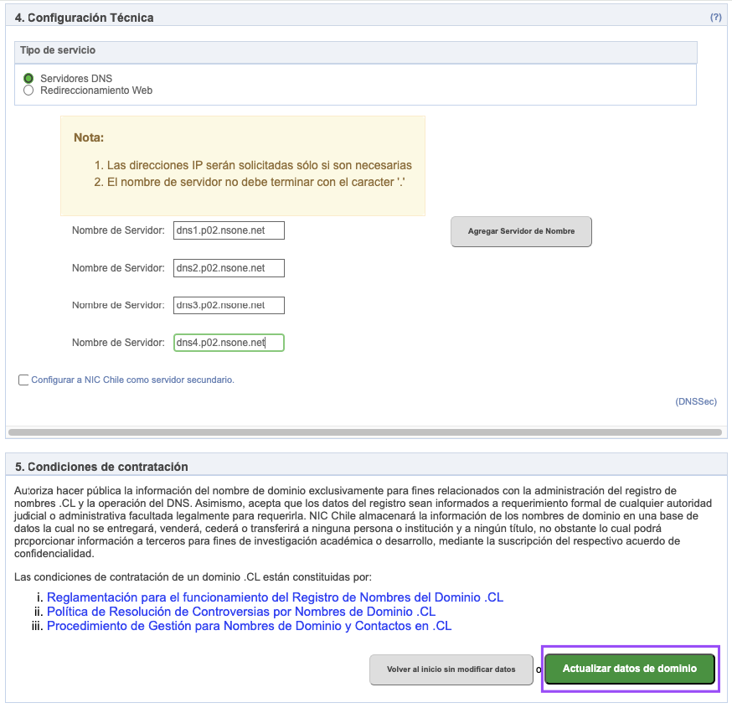The image size is (732, 708).
Task: Open the DNSSec link
Action: point(696,402)
